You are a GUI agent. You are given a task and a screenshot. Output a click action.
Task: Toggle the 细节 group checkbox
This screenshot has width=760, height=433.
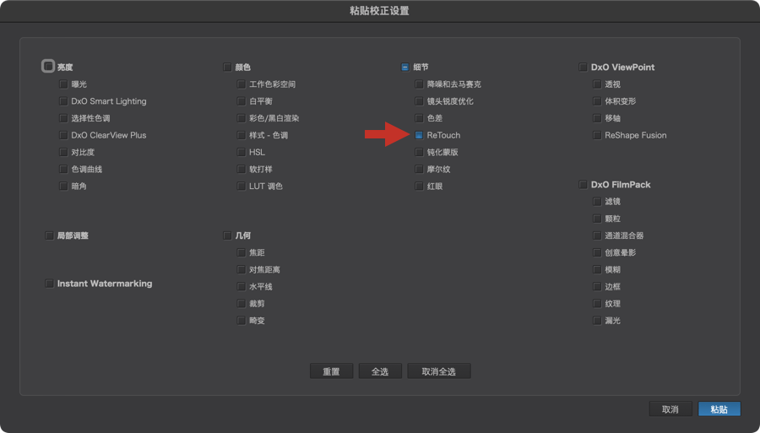pos(405,67)
